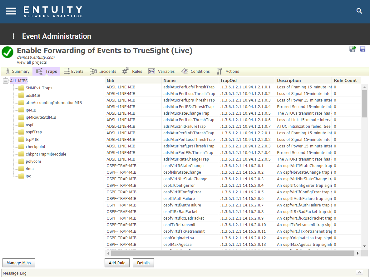
Task: Click the ipMIB folder icon
Action: pos(22,110)
